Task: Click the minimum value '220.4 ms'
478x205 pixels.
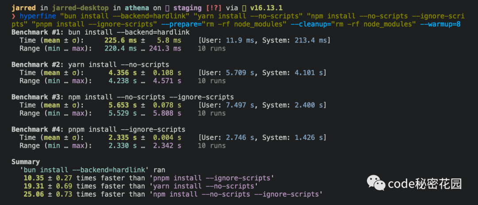Action: [121, 48]
